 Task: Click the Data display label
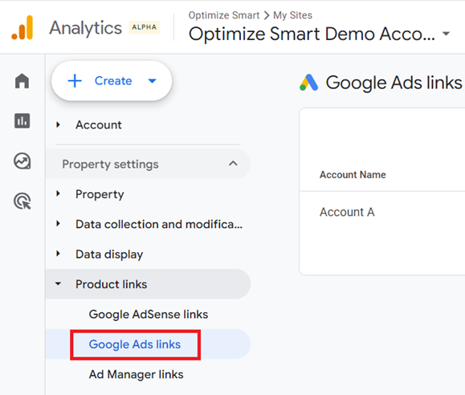click(x=109, y=255)
